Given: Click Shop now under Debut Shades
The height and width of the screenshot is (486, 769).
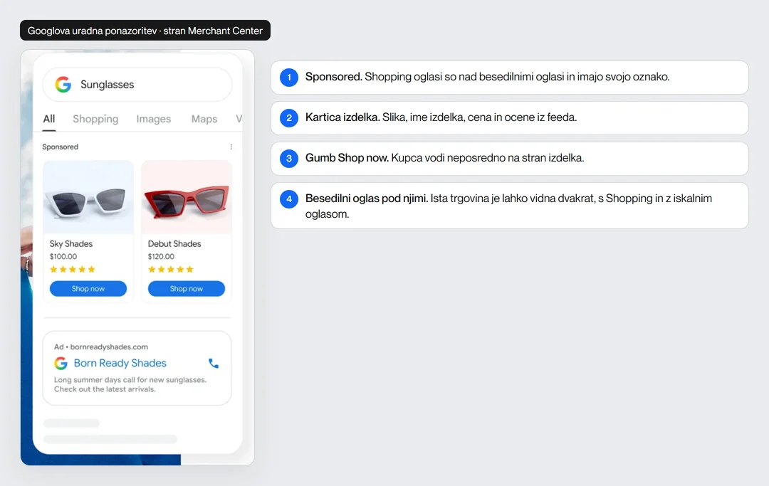Looking at the screenshot, I should tap(187, 289).
